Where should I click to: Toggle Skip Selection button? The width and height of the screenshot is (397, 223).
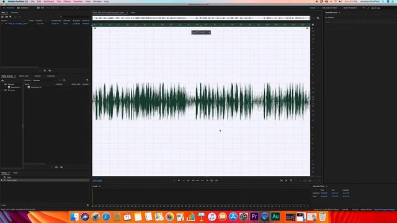(x=216, y=180)
